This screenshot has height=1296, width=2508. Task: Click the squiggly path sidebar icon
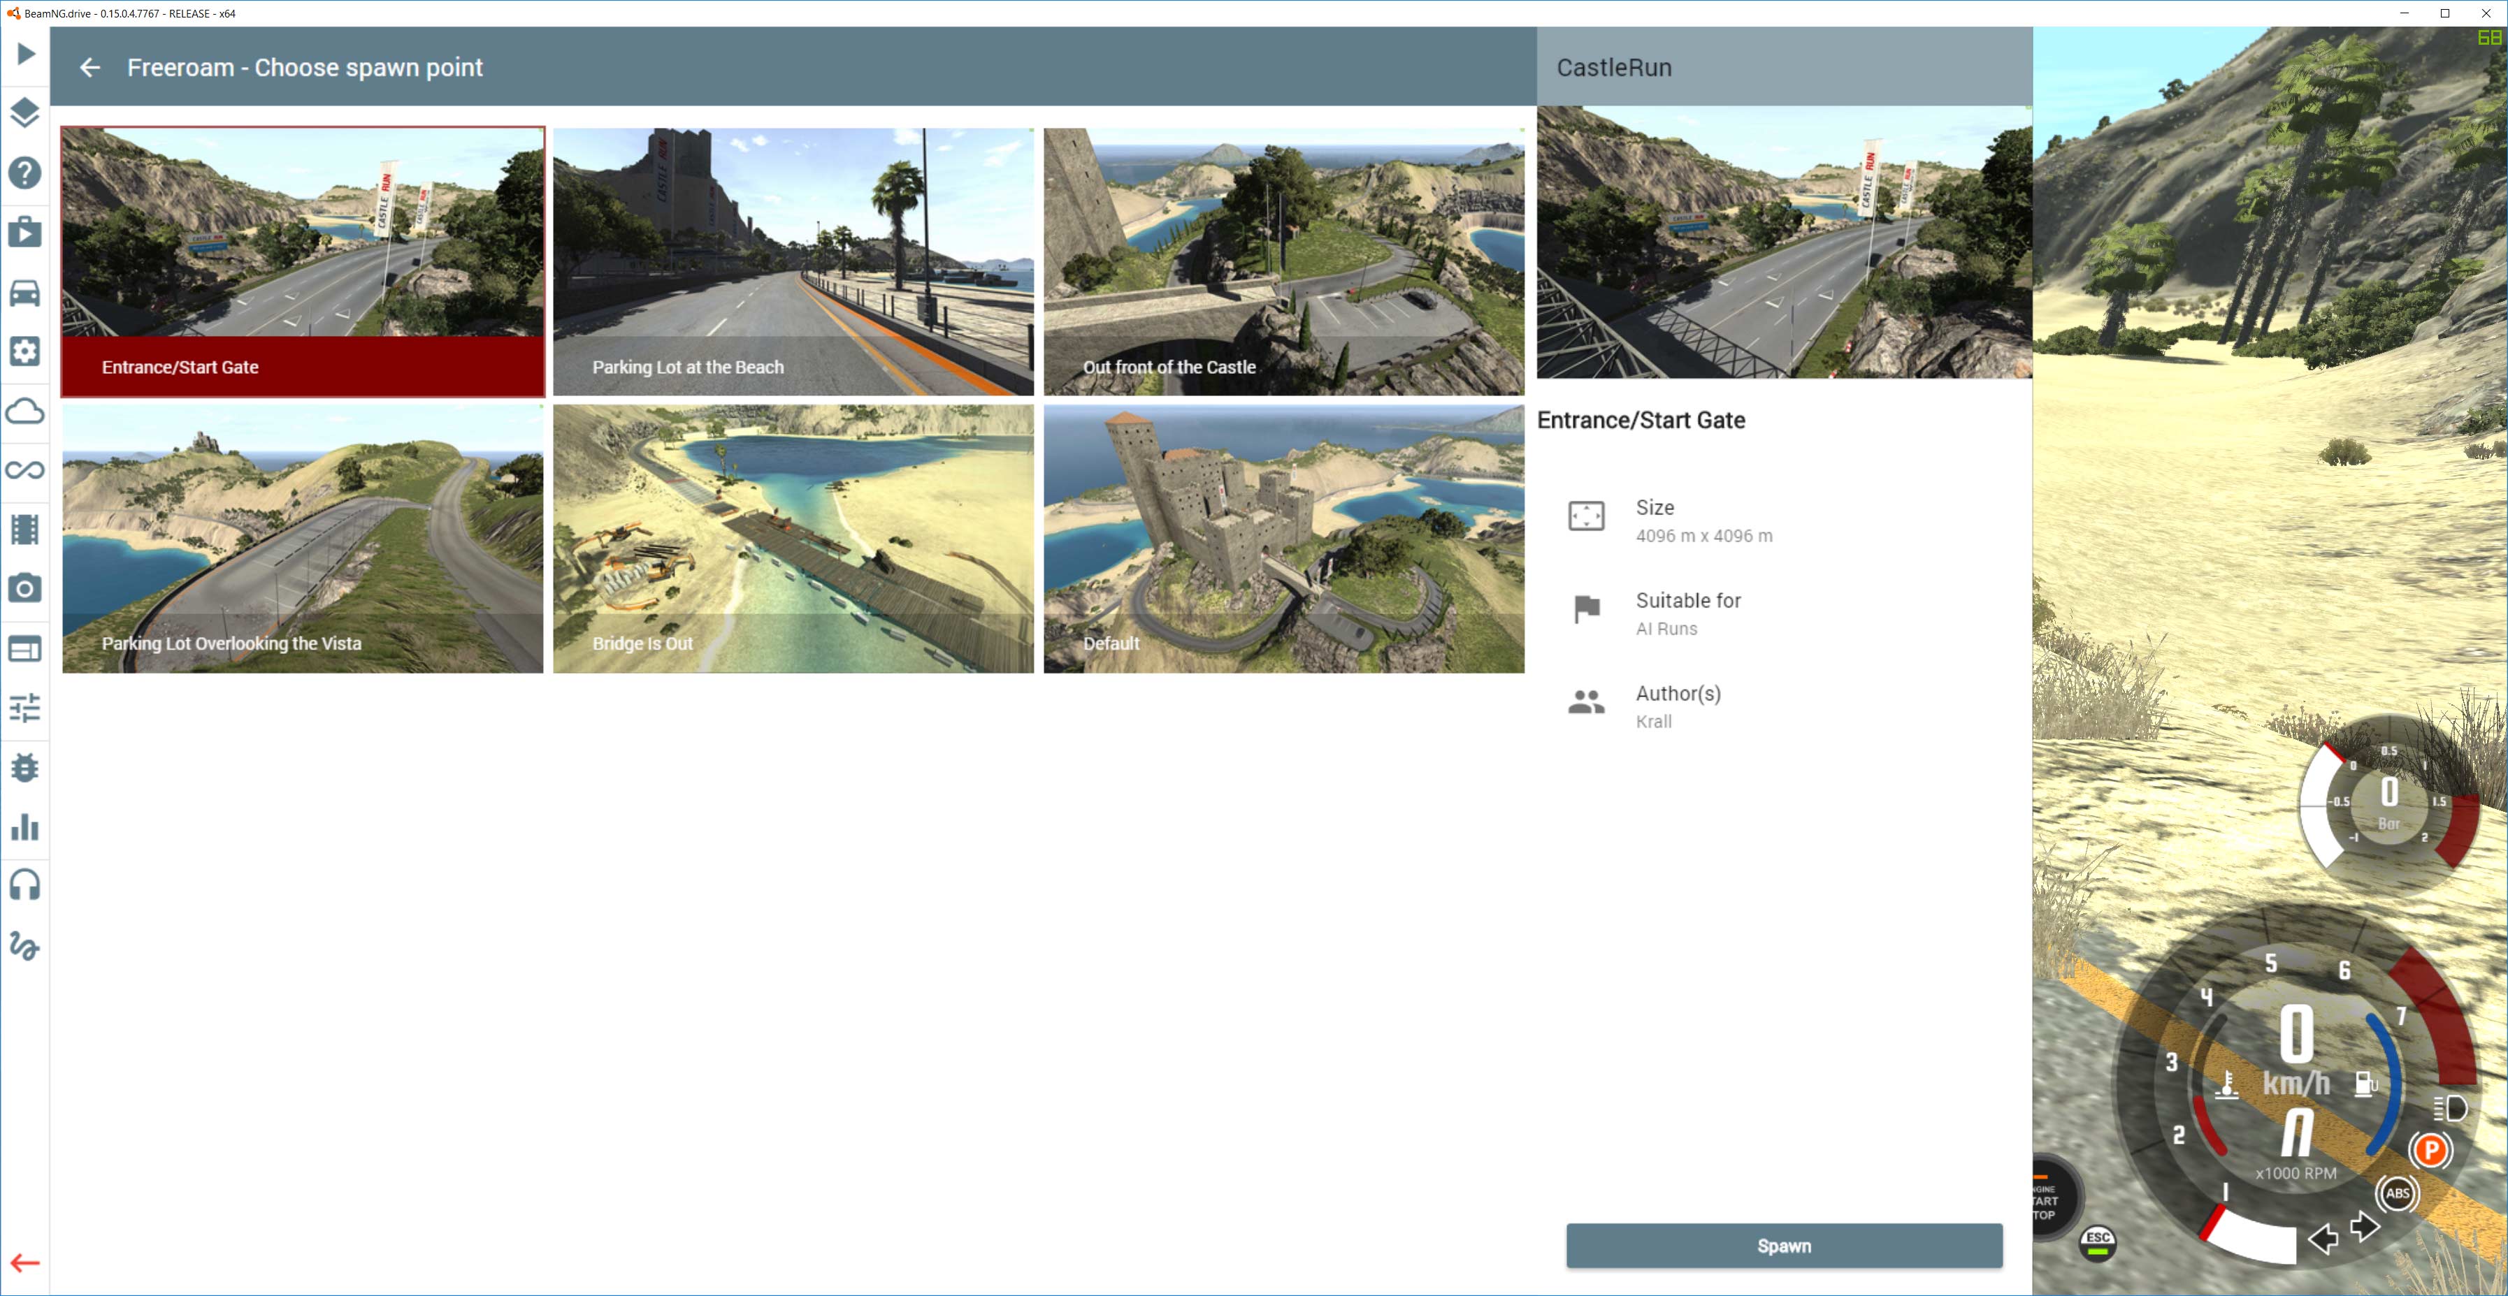point(25,946)
